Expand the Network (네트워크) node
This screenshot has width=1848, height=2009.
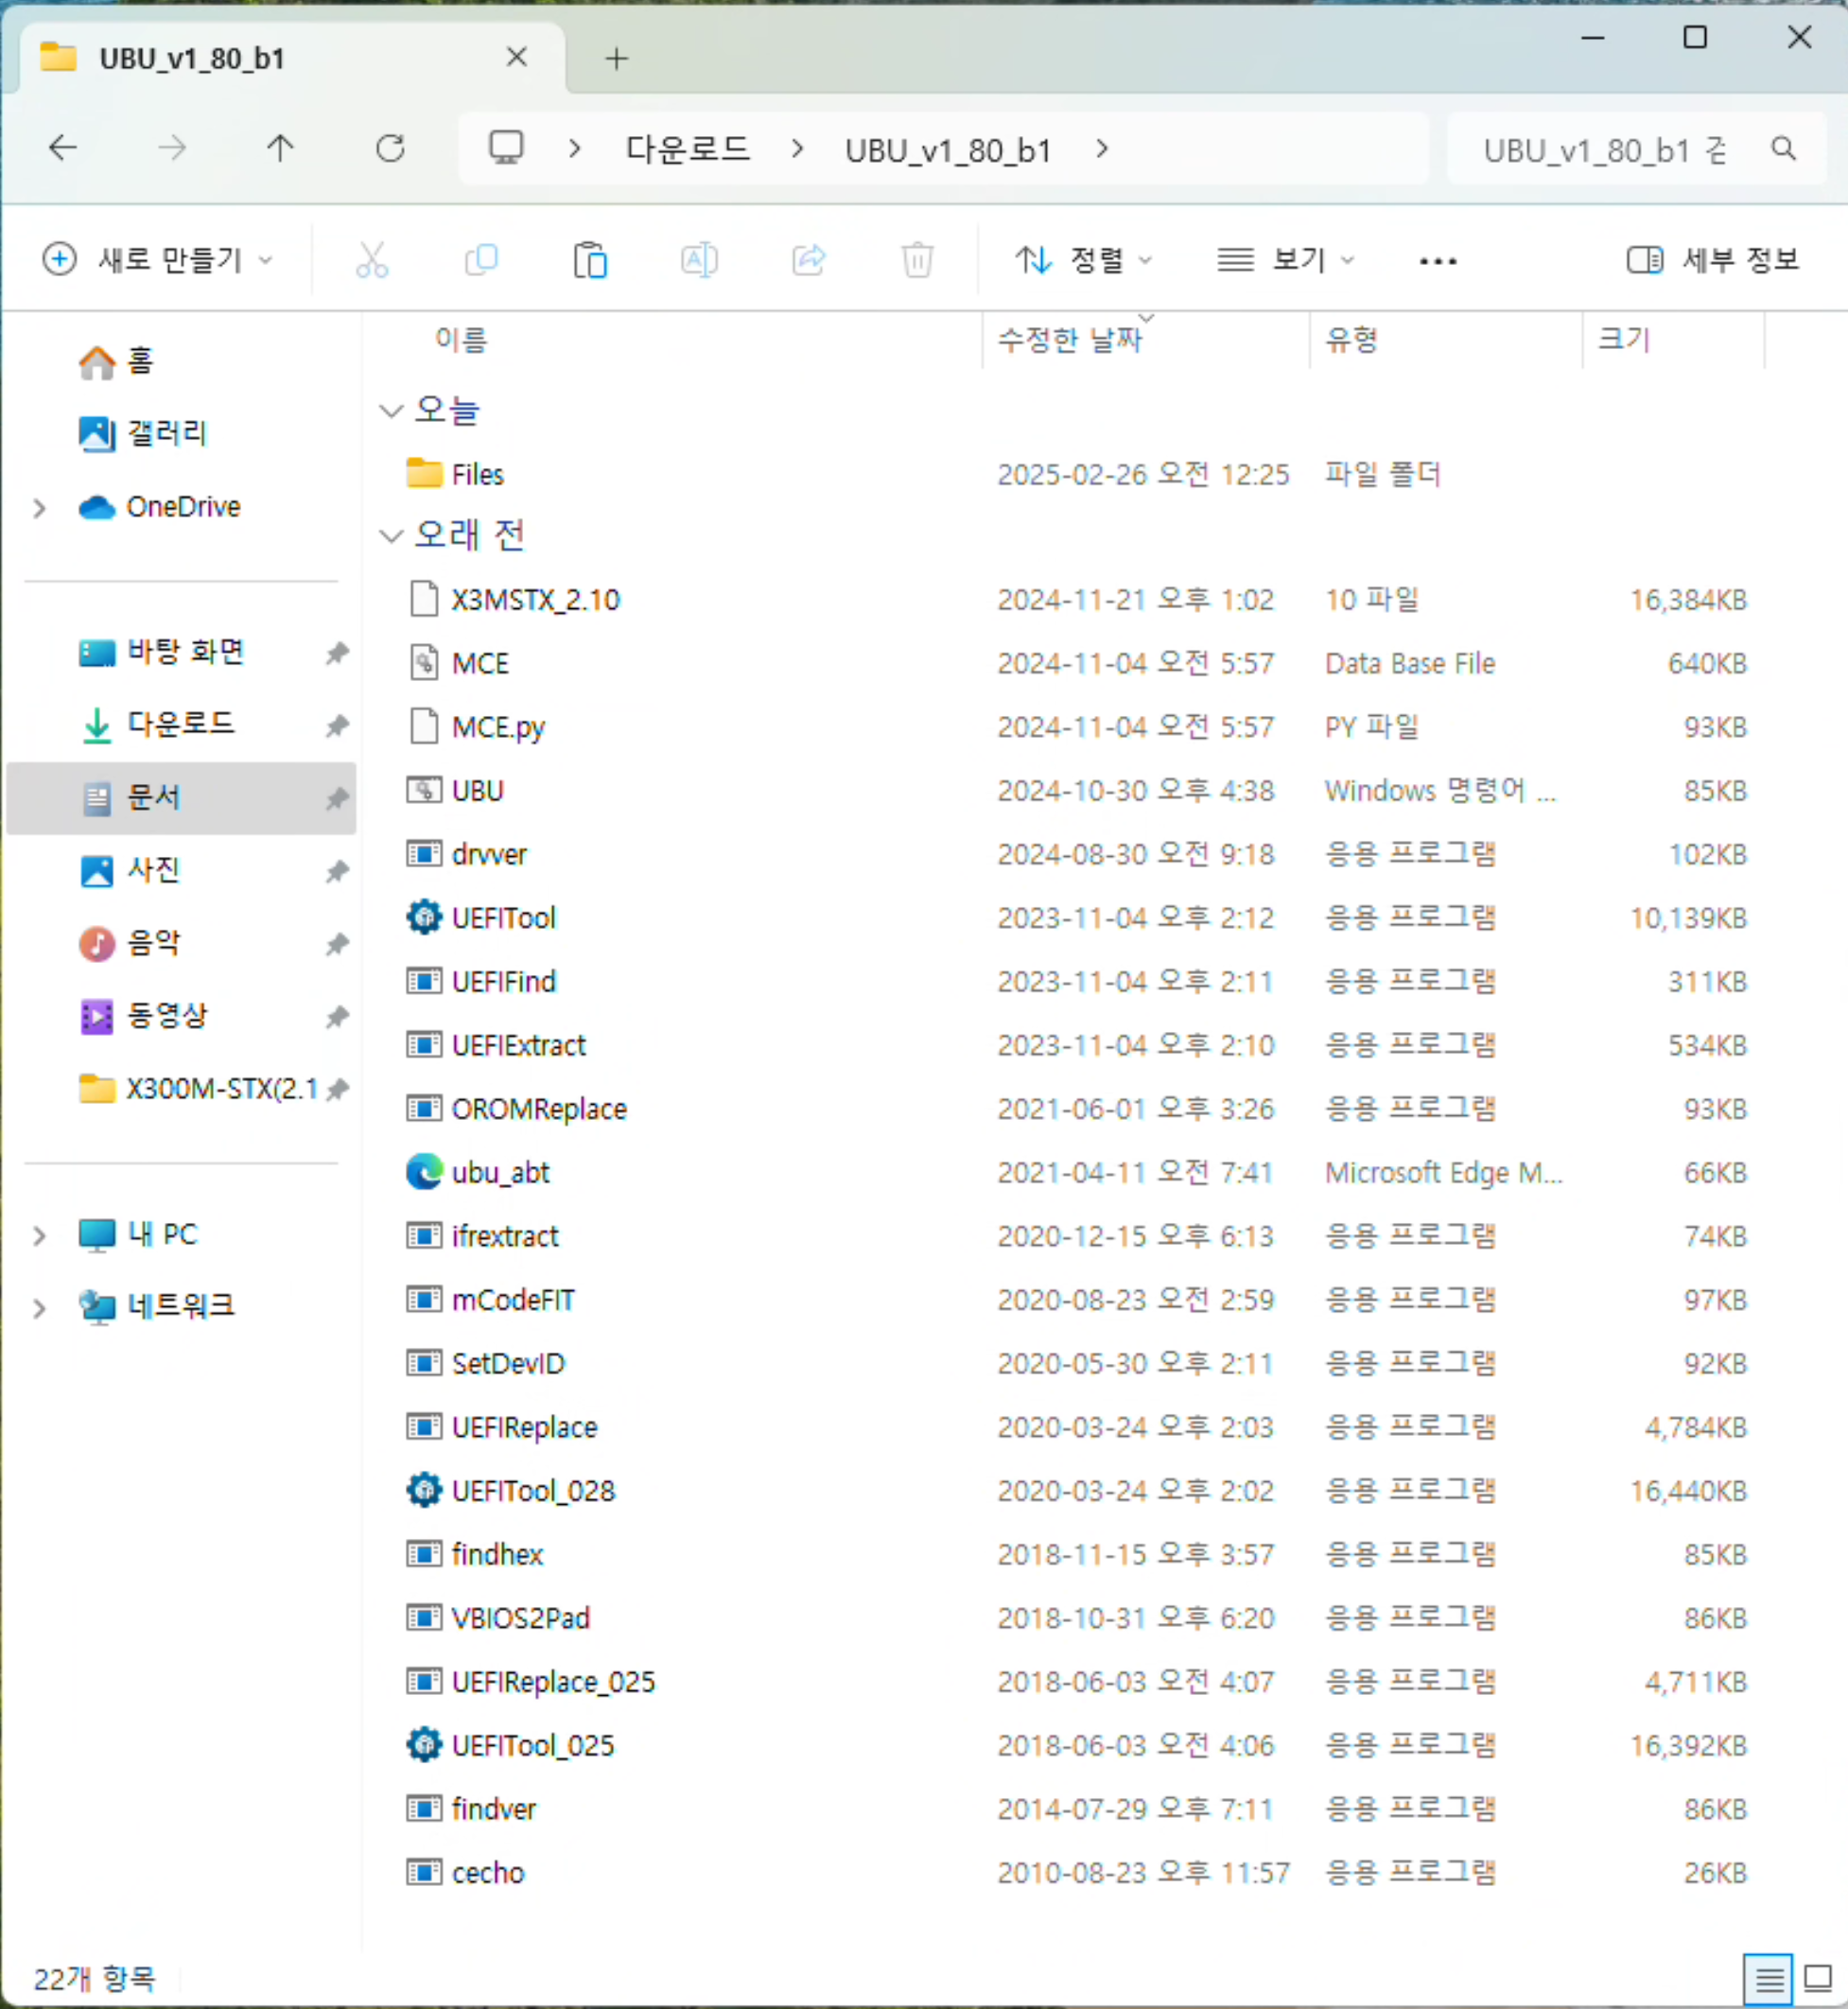tap(39, 1307)
